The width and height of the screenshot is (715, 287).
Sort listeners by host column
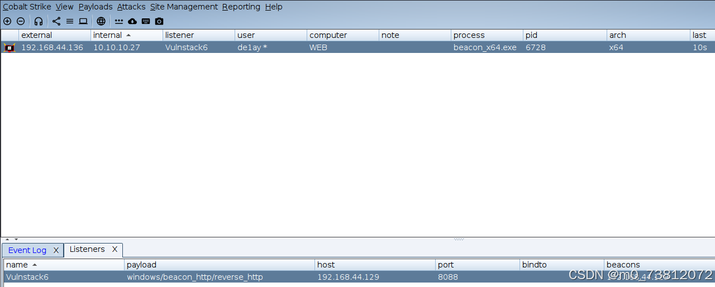[375, 265]
